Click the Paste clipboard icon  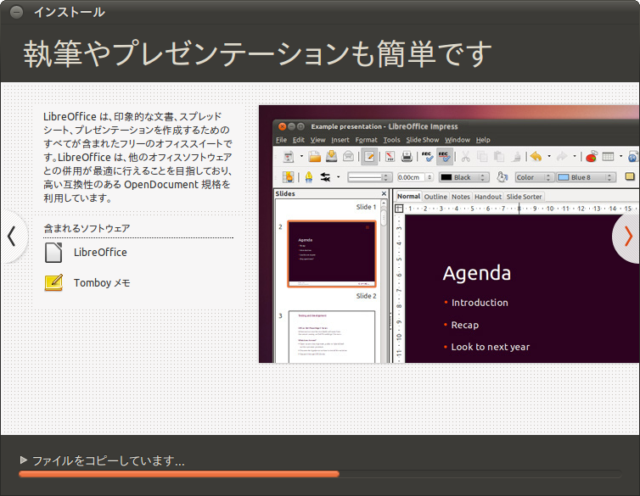click(498, 157)
